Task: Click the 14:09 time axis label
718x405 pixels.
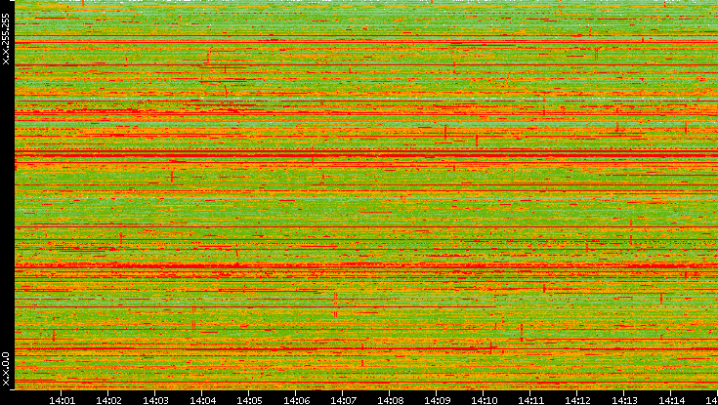Action: (x=437, y=400)
